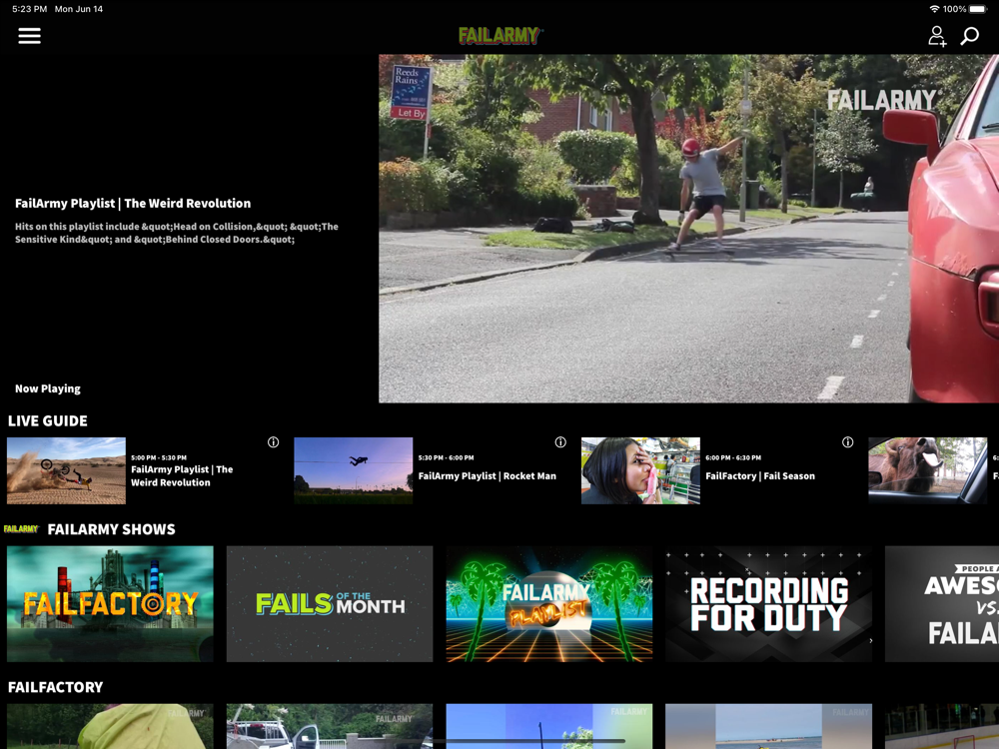Open the hamburger menu
This screenshot has width=999, height=749.
point(29,36)
